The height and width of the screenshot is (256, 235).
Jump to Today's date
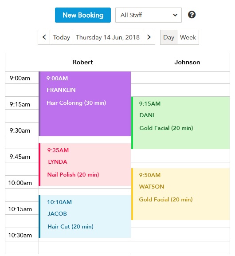pyautogui.click(x=61, y=37)
